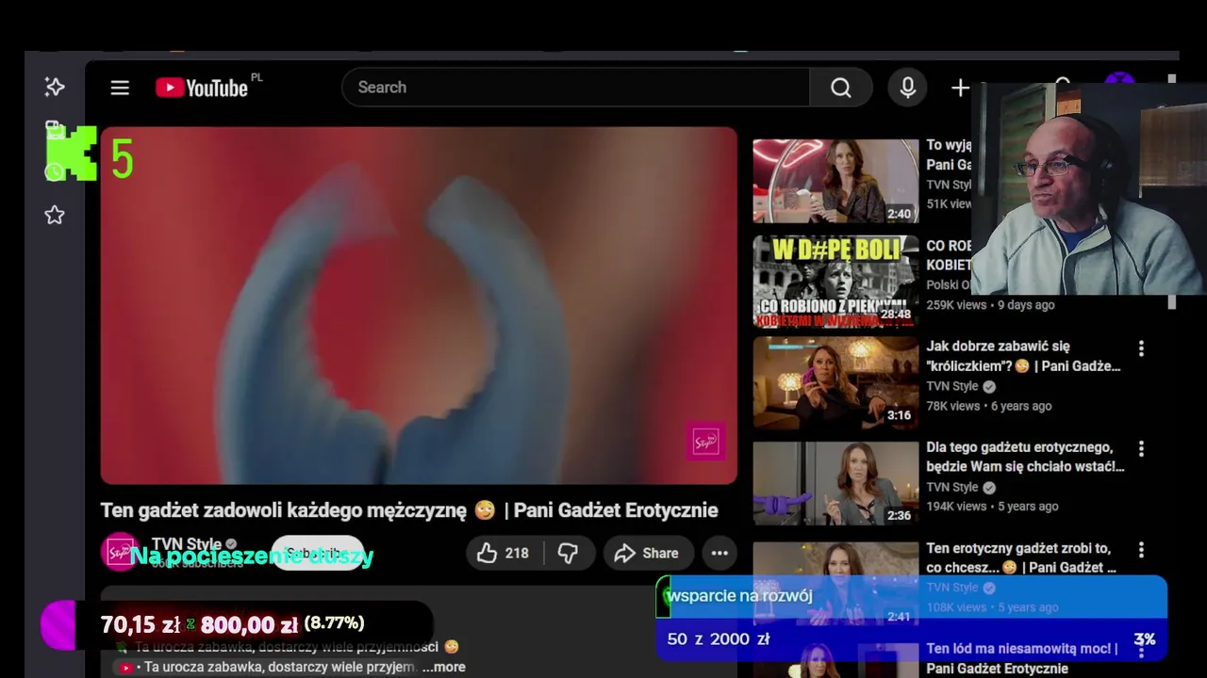Open the 2:36 video thumbnail
The width and height of the screenshot is (1207, 678).
pyautogui.click(x=835, y=483)
